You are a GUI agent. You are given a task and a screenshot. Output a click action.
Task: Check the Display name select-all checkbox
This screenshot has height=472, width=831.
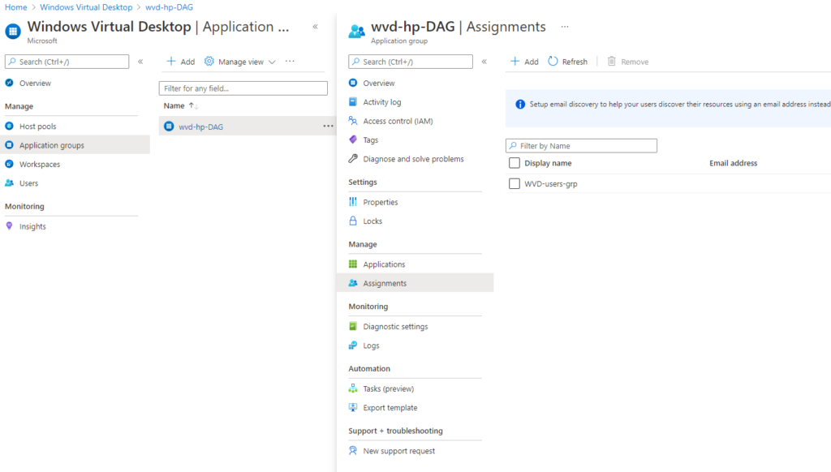click(514, 163)
